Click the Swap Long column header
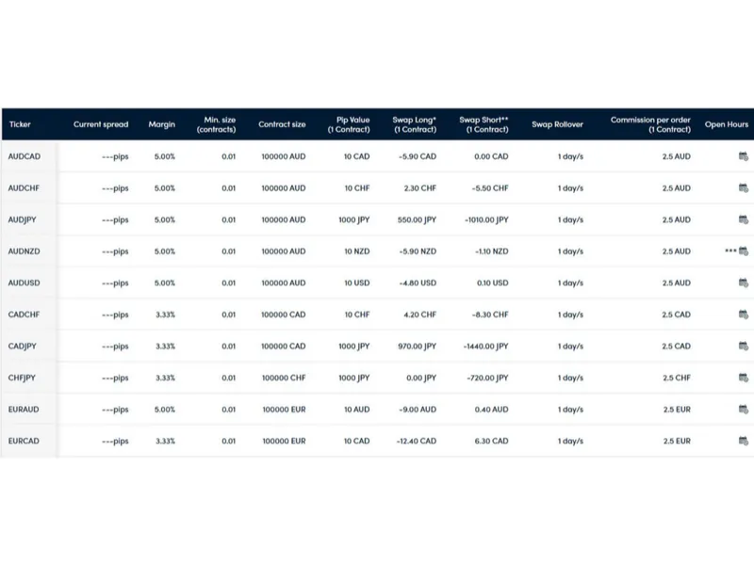This screenshot has height=565, width=754. coord(415,124)
